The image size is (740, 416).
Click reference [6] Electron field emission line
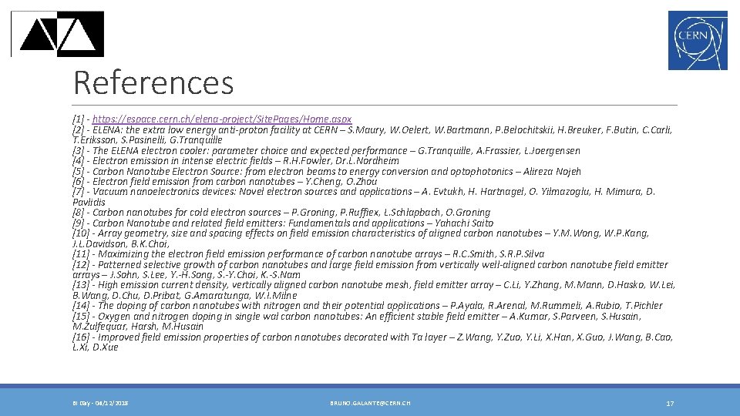coord(224,182)
